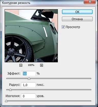Click the 100% zoom level text
Viewport: 98px width, 107px height.
[31, 65]
